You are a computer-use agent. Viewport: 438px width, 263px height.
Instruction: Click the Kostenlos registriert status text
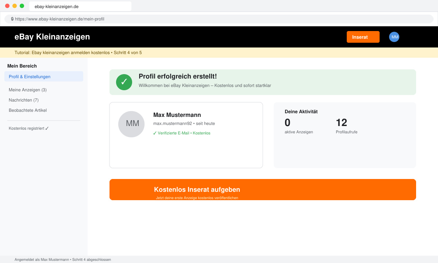29,128
